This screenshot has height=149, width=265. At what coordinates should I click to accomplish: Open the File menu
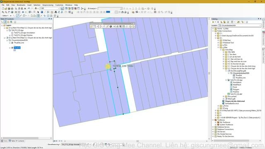(3, 5)
